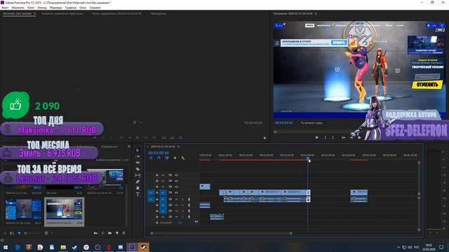Lock the V1 video track
This screenshot has height=252, width=449.
tap(157, 192)
